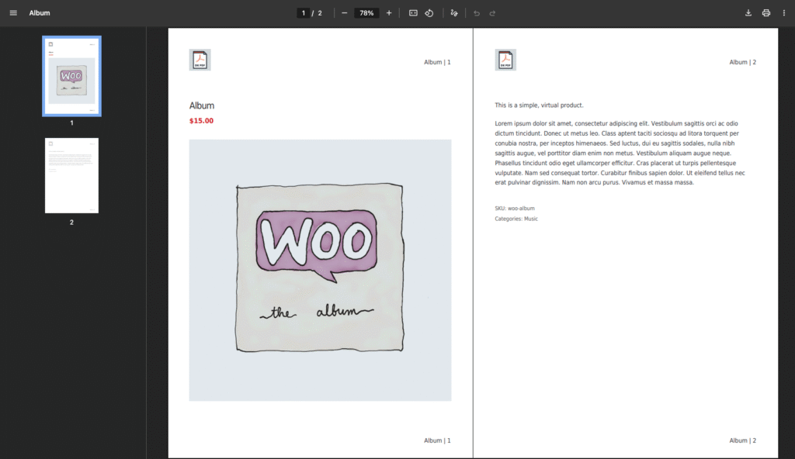Download the Album PDF
Image resolution: width=795 pixels, height=459 pixels.
tap(748, 12)
